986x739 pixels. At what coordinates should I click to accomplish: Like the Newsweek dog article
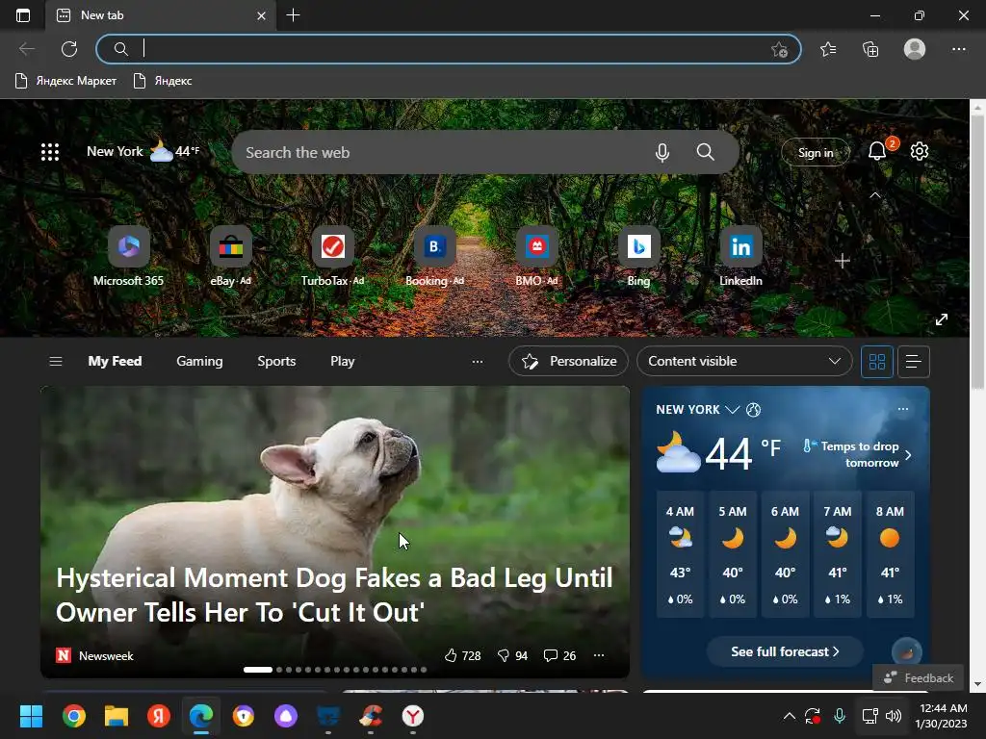(462, 655)
